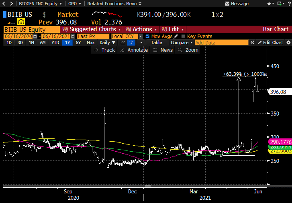Open the Compare dropdown

point(182,43)
